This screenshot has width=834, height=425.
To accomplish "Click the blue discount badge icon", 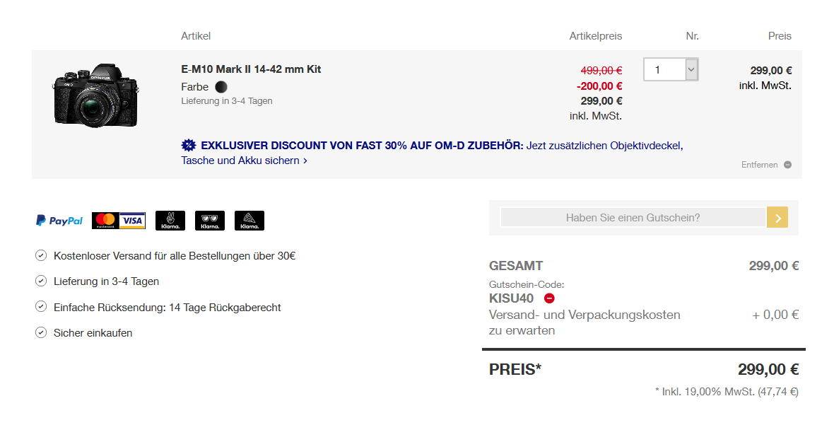I will click(189, 146).
